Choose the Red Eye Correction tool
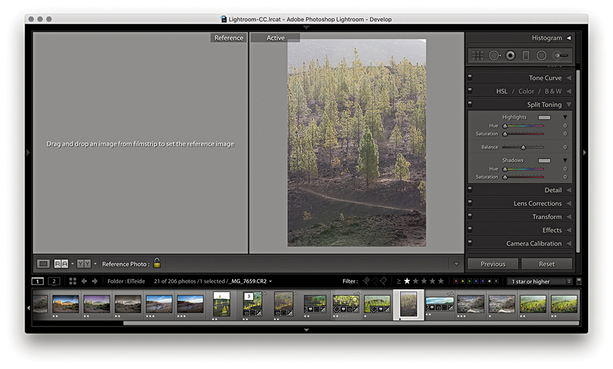Image resolution: width=613 pixels, height=369 pixels. click(510, 55)
